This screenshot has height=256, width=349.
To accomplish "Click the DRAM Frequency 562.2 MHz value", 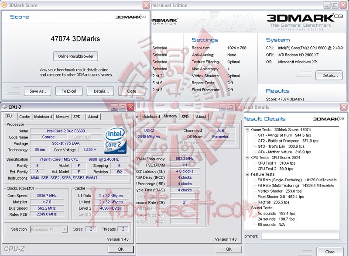I will [185, 159].
